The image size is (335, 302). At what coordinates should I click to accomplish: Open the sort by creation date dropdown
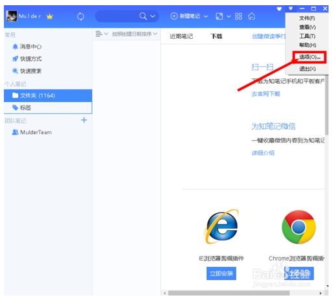(134, 34)
